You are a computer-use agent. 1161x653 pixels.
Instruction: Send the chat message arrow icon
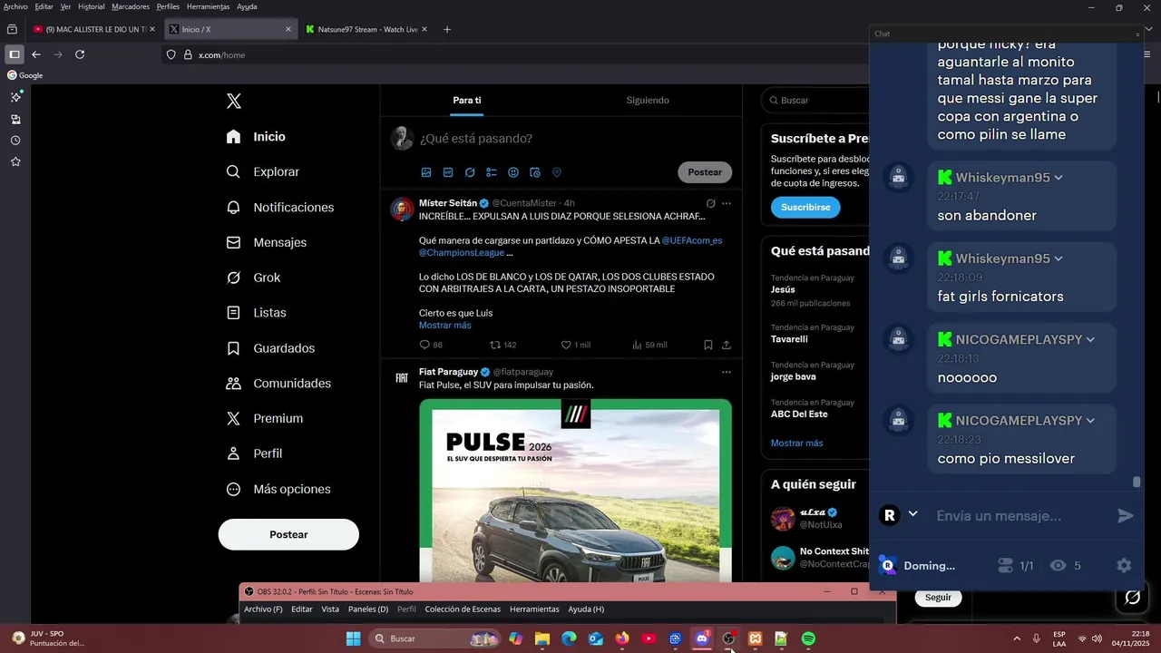click(x=1126, y=516)
